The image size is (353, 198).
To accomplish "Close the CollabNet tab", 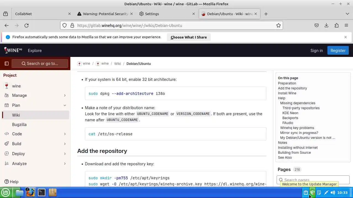I will pyautogui.click(x=69, y=14).
